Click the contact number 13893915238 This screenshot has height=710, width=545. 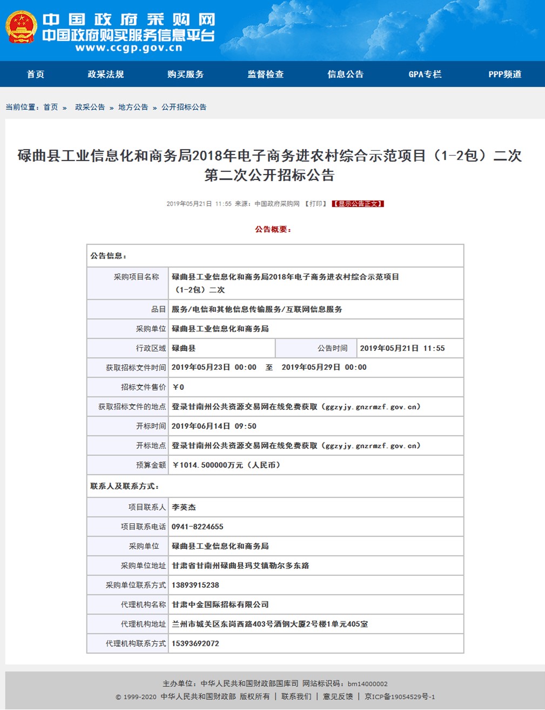[x=195, y=585]
